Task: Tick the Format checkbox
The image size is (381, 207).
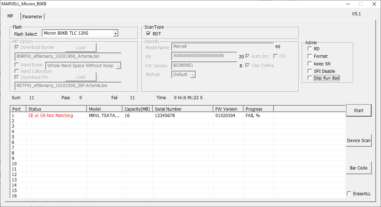Action: point(310,56)
